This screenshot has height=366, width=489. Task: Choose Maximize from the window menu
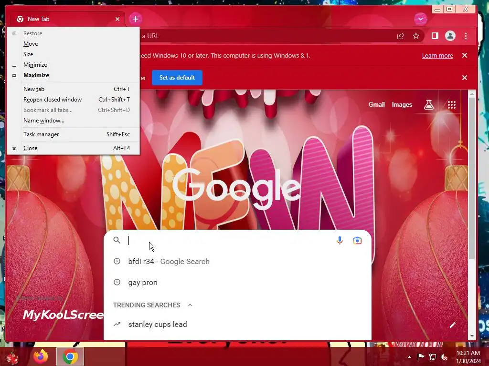pos(73,75)
